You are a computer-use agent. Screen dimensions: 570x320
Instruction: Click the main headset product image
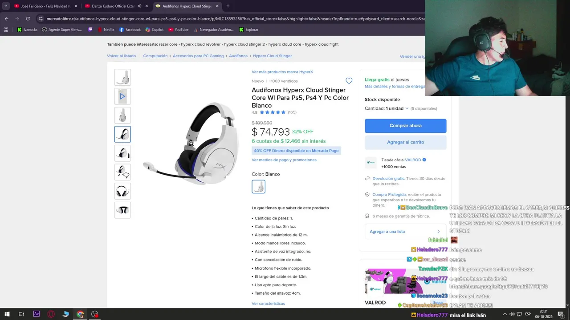(x=191, y=143)
